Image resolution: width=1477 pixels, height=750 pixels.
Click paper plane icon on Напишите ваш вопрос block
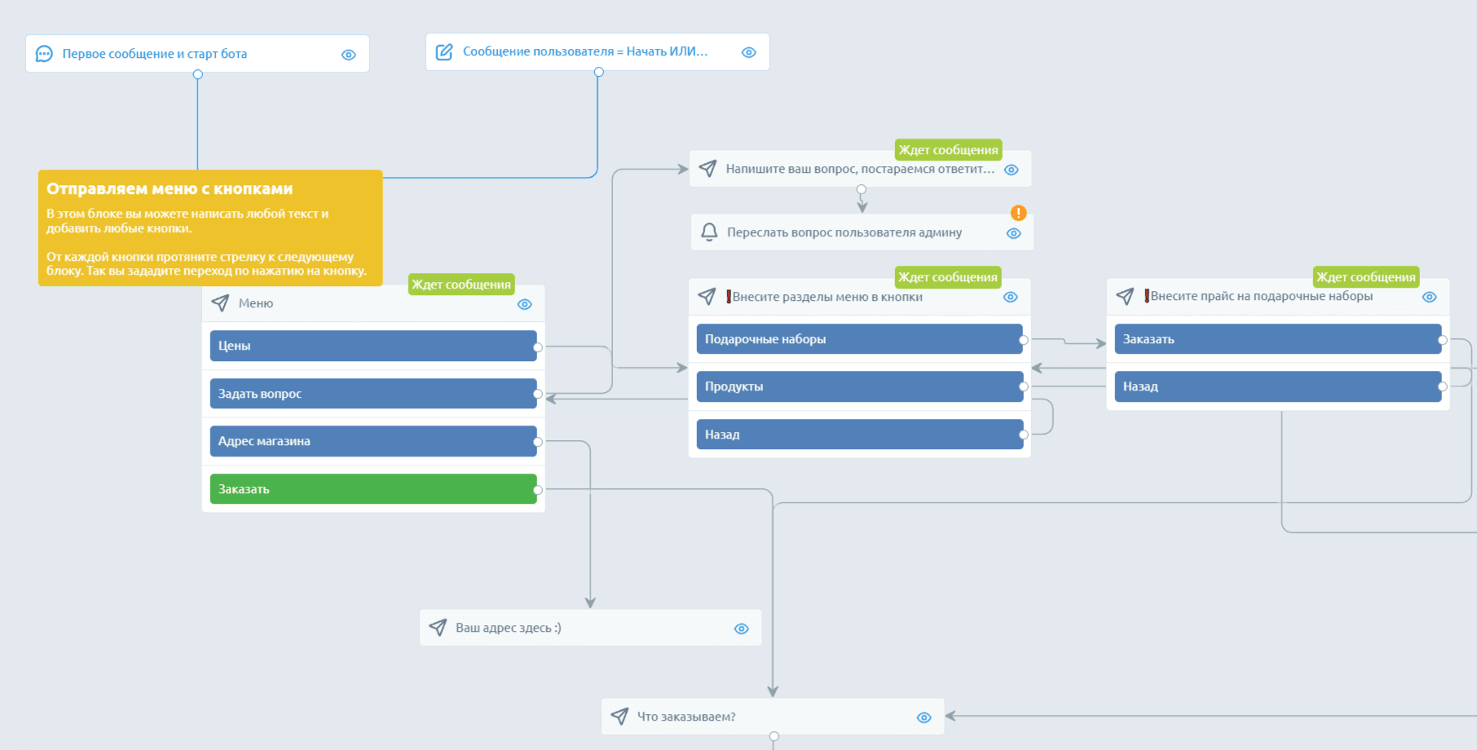708,169
